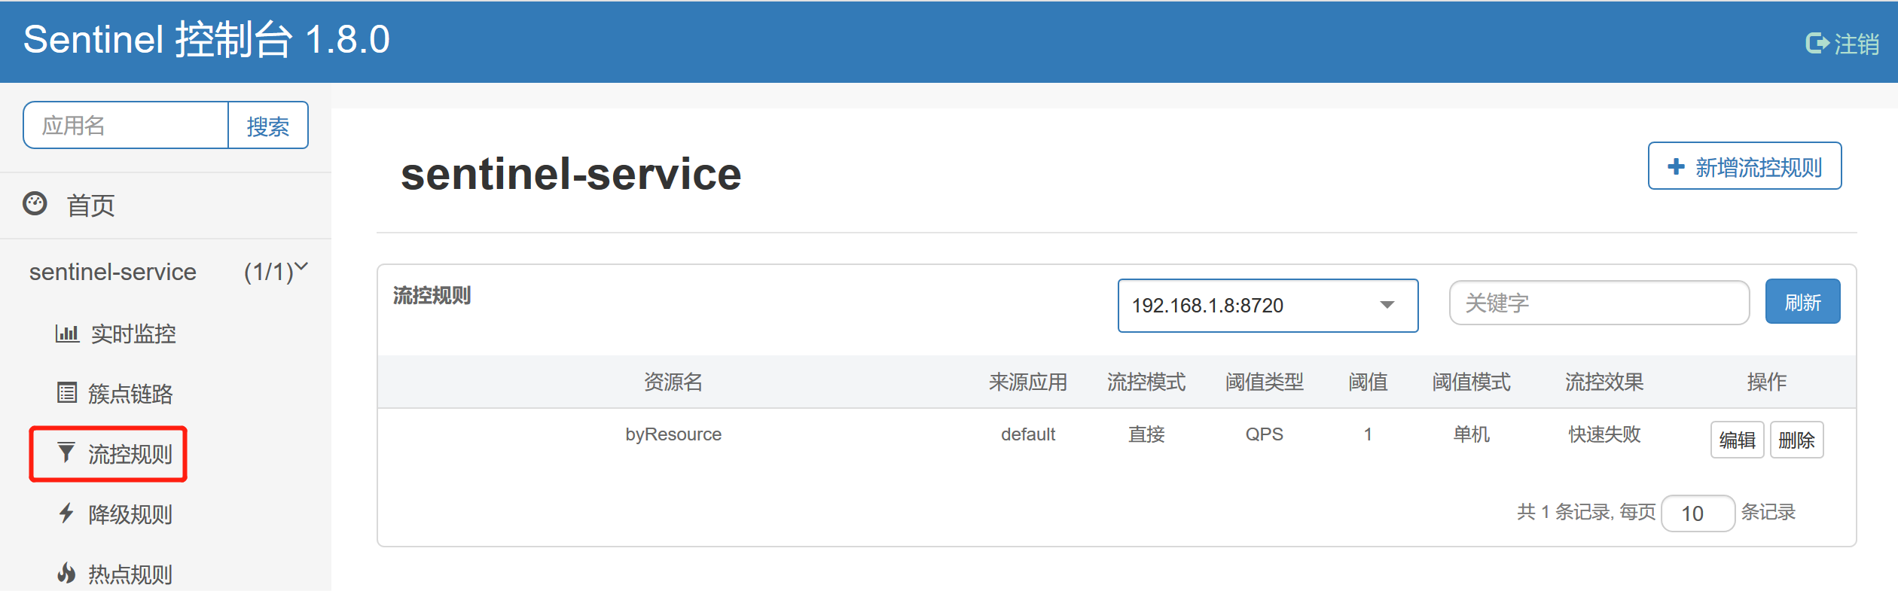Screen dimensions: 1898x591
Task: Click the bar chart icon for 实时监控
Action: 67,333
